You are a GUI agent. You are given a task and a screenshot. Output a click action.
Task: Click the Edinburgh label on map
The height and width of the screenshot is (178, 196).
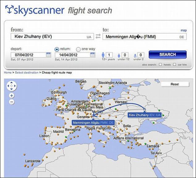tap(59, 93)
